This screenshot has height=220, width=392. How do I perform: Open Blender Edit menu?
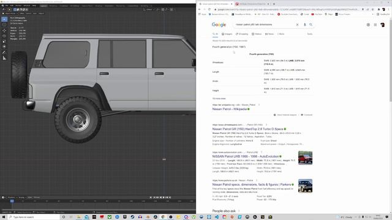(x=12, y=5)
